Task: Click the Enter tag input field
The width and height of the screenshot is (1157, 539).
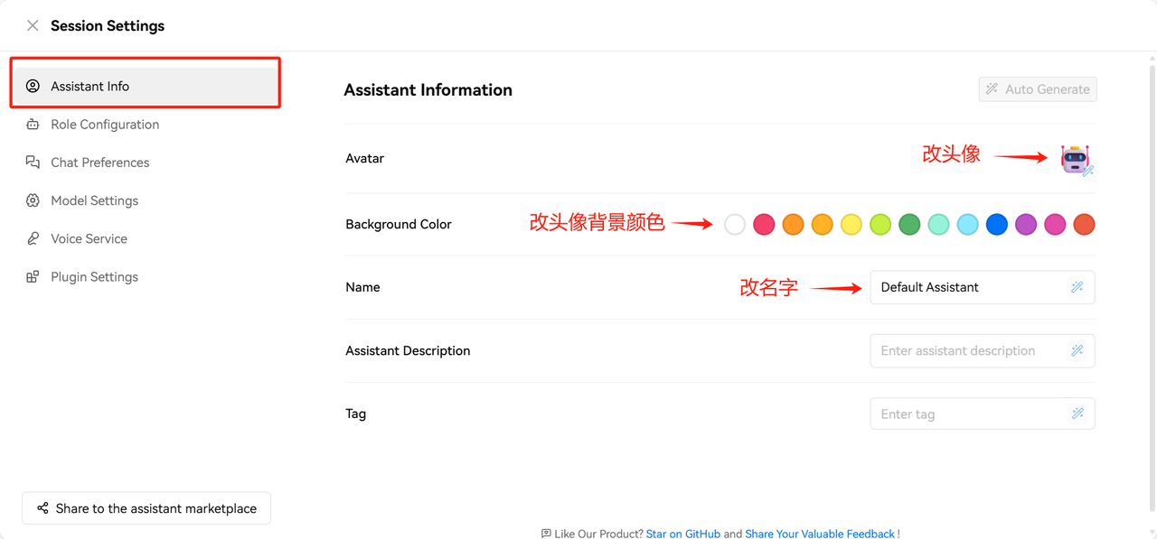Action: (x=967, y=414)
